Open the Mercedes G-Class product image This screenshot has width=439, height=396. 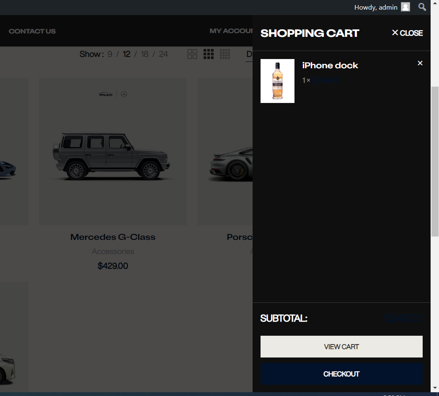coord(113,152)
